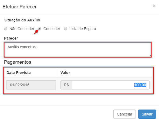Focus the Parecer text area
The width and height of the screenshot is (159, 122).
click(78, 50)
